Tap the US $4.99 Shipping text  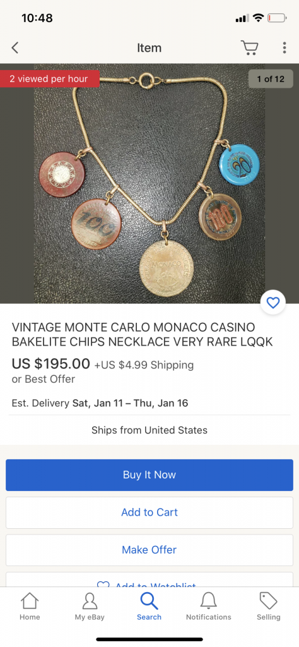(x=144, y=365)
